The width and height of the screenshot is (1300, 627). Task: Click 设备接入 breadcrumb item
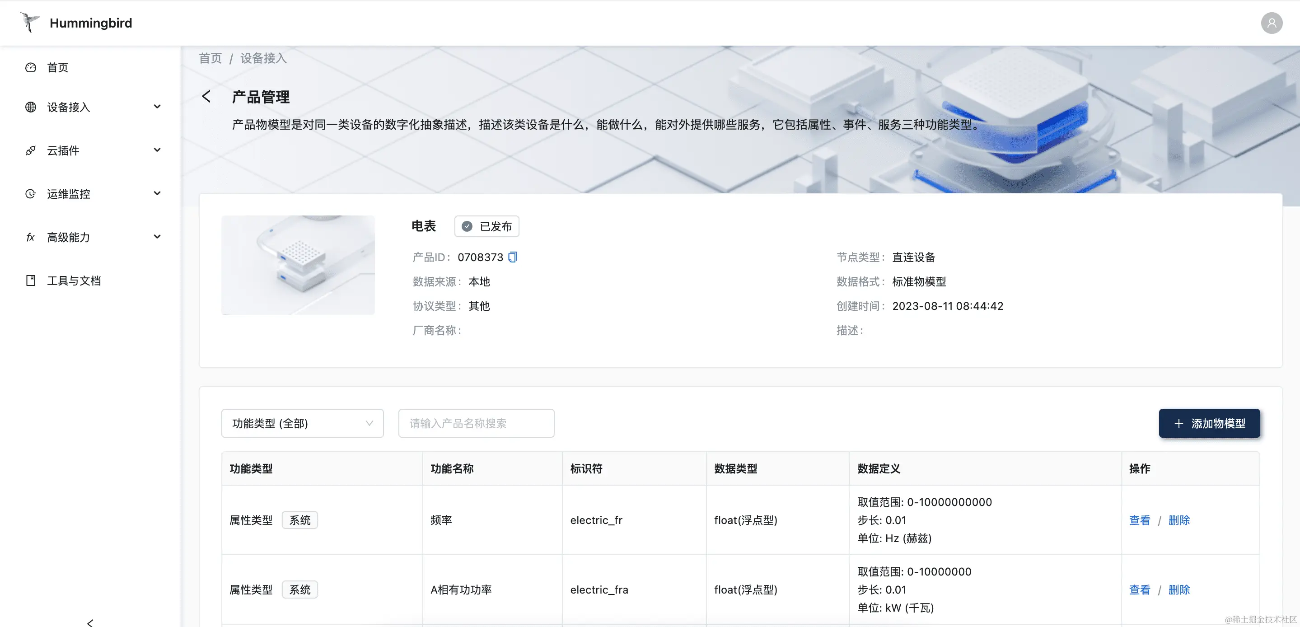(263, 59)
